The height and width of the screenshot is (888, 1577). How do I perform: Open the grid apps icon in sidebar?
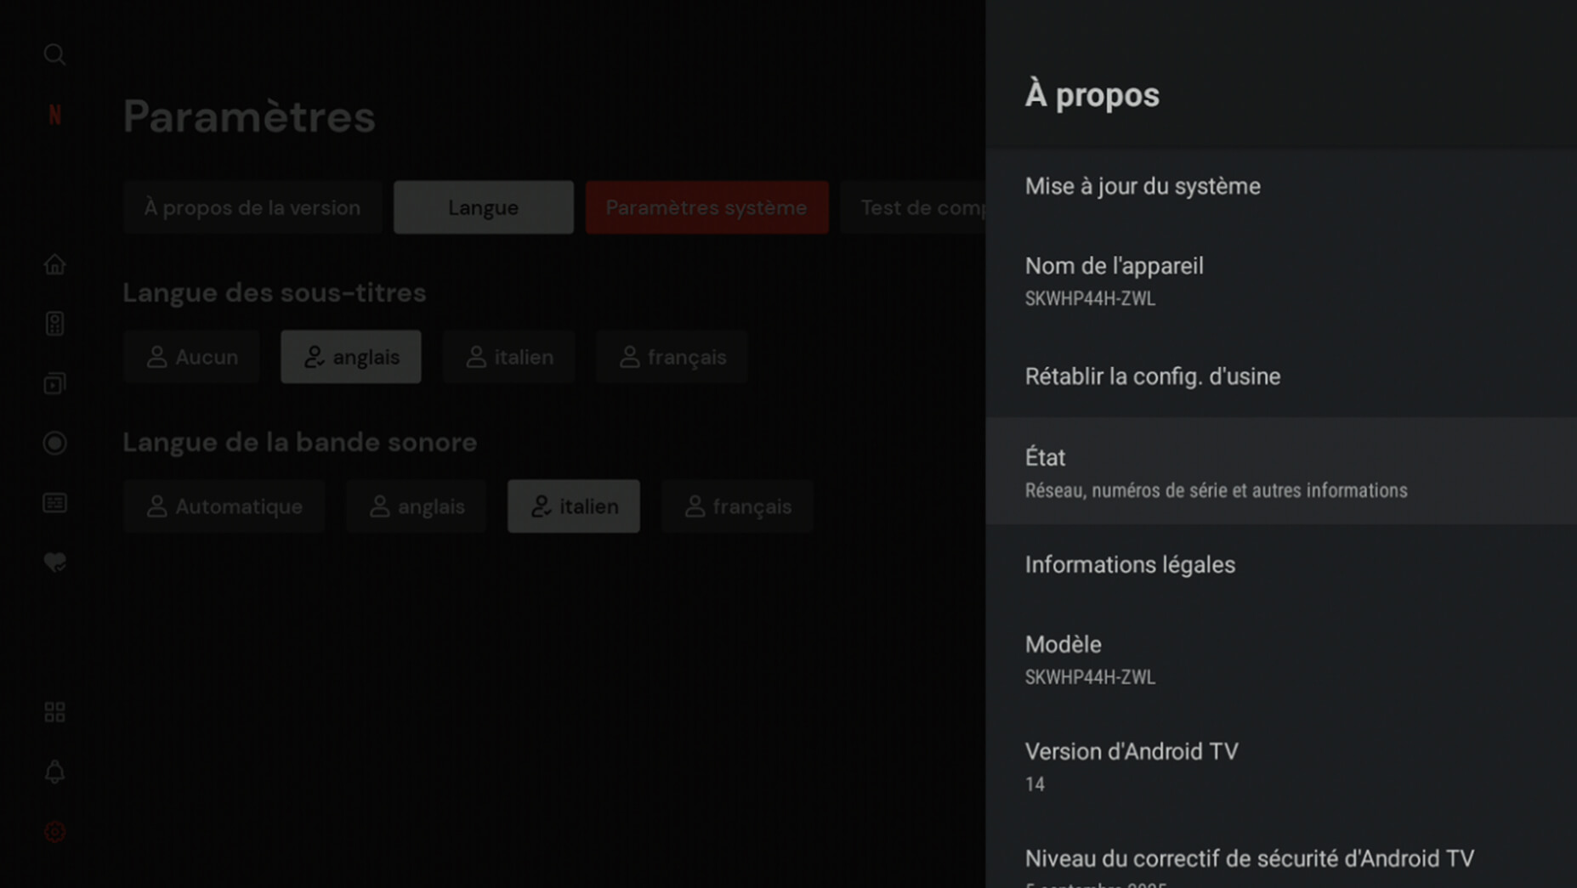click(54, 712)
